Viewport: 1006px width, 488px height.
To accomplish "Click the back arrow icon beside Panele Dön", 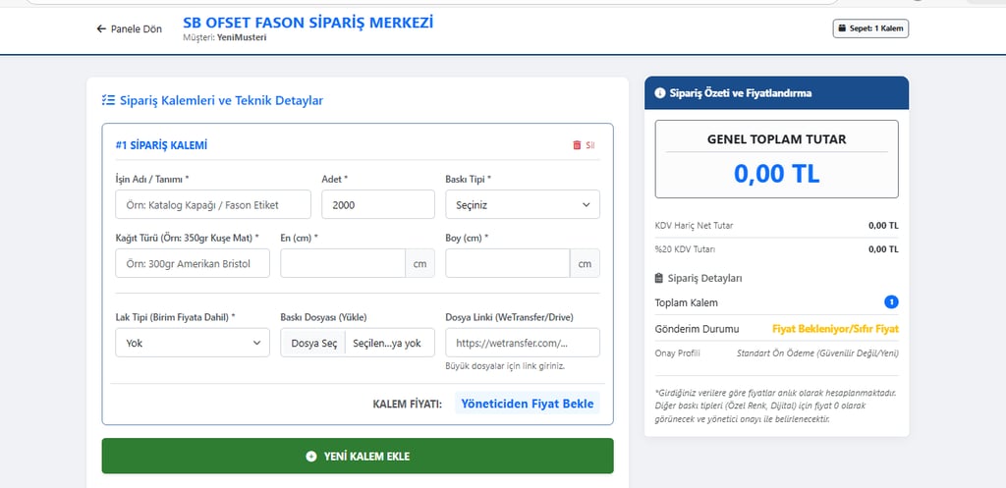I will point(100,29).
